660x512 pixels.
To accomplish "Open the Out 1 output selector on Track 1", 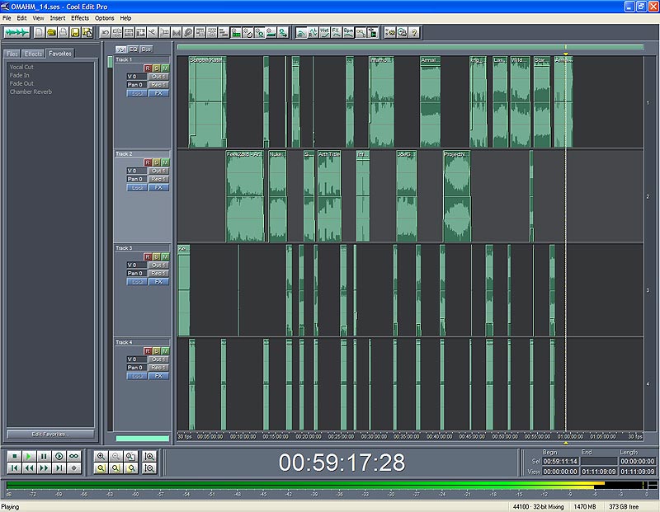I will (x=158, y=77).
